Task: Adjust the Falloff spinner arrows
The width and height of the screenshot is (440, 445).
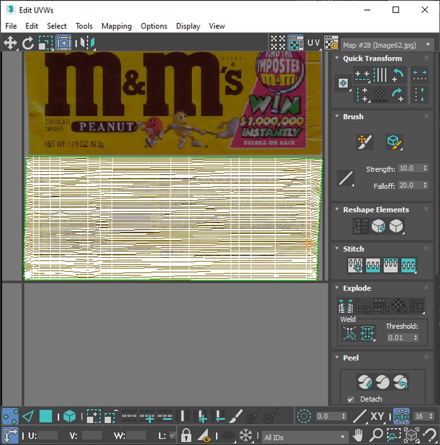Action: tap(425, 185)
